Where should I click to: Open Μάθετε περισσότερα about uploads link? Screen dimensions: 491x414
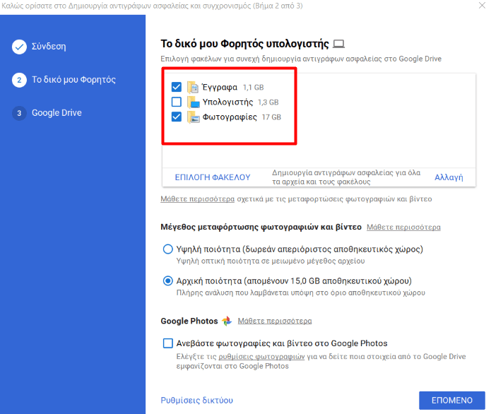coord(198,199)
